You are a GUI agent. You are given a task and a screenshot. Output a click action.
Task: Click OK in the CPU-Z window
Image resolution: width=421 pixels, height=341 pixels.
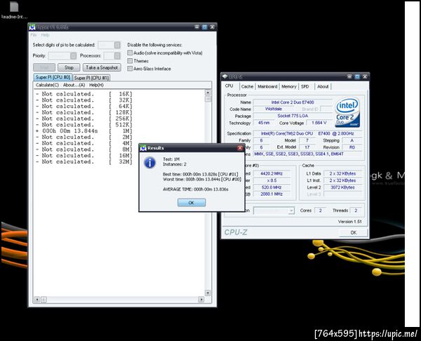tap(354, 232)
